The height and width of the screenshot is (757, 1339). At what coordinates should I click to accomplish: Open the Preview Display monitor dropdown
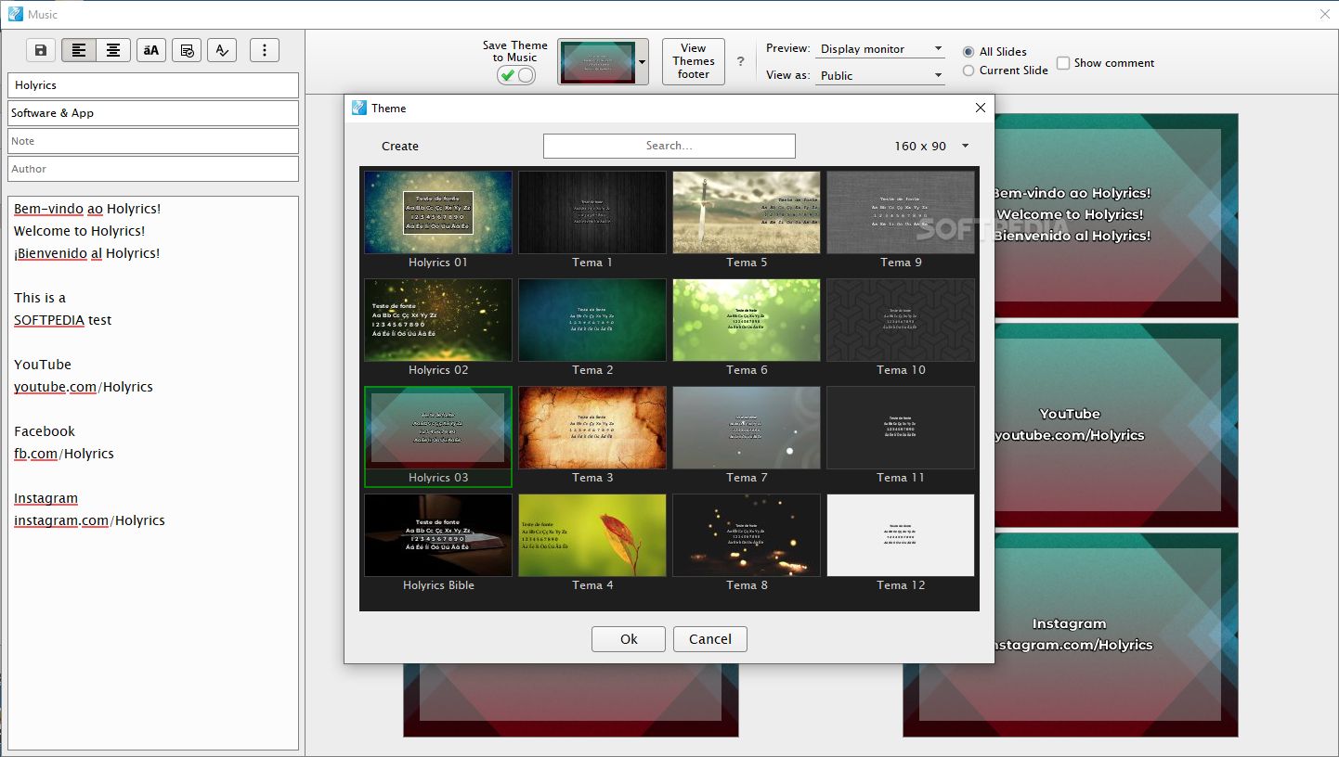(x=880, y=49)
